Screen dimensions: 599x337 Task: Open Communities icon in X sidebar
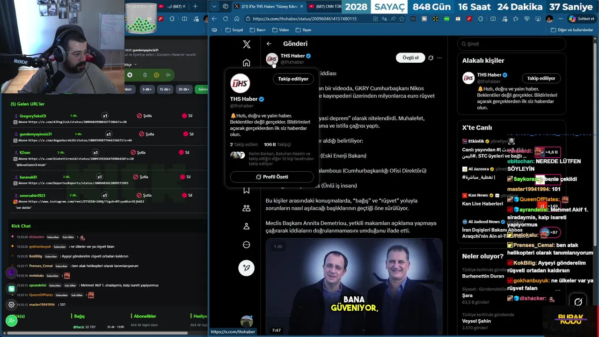(x=247, y=208)
